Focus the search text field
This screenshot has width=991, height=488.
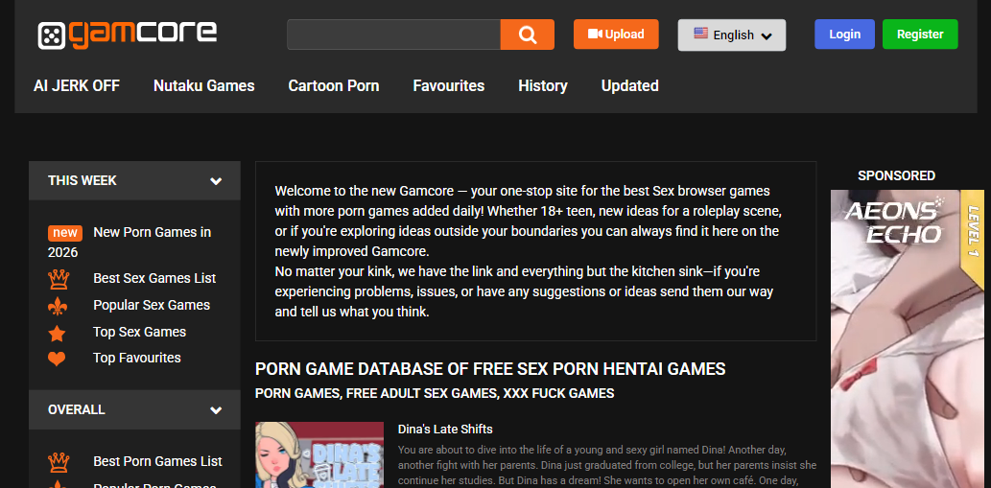coord(393,35)
